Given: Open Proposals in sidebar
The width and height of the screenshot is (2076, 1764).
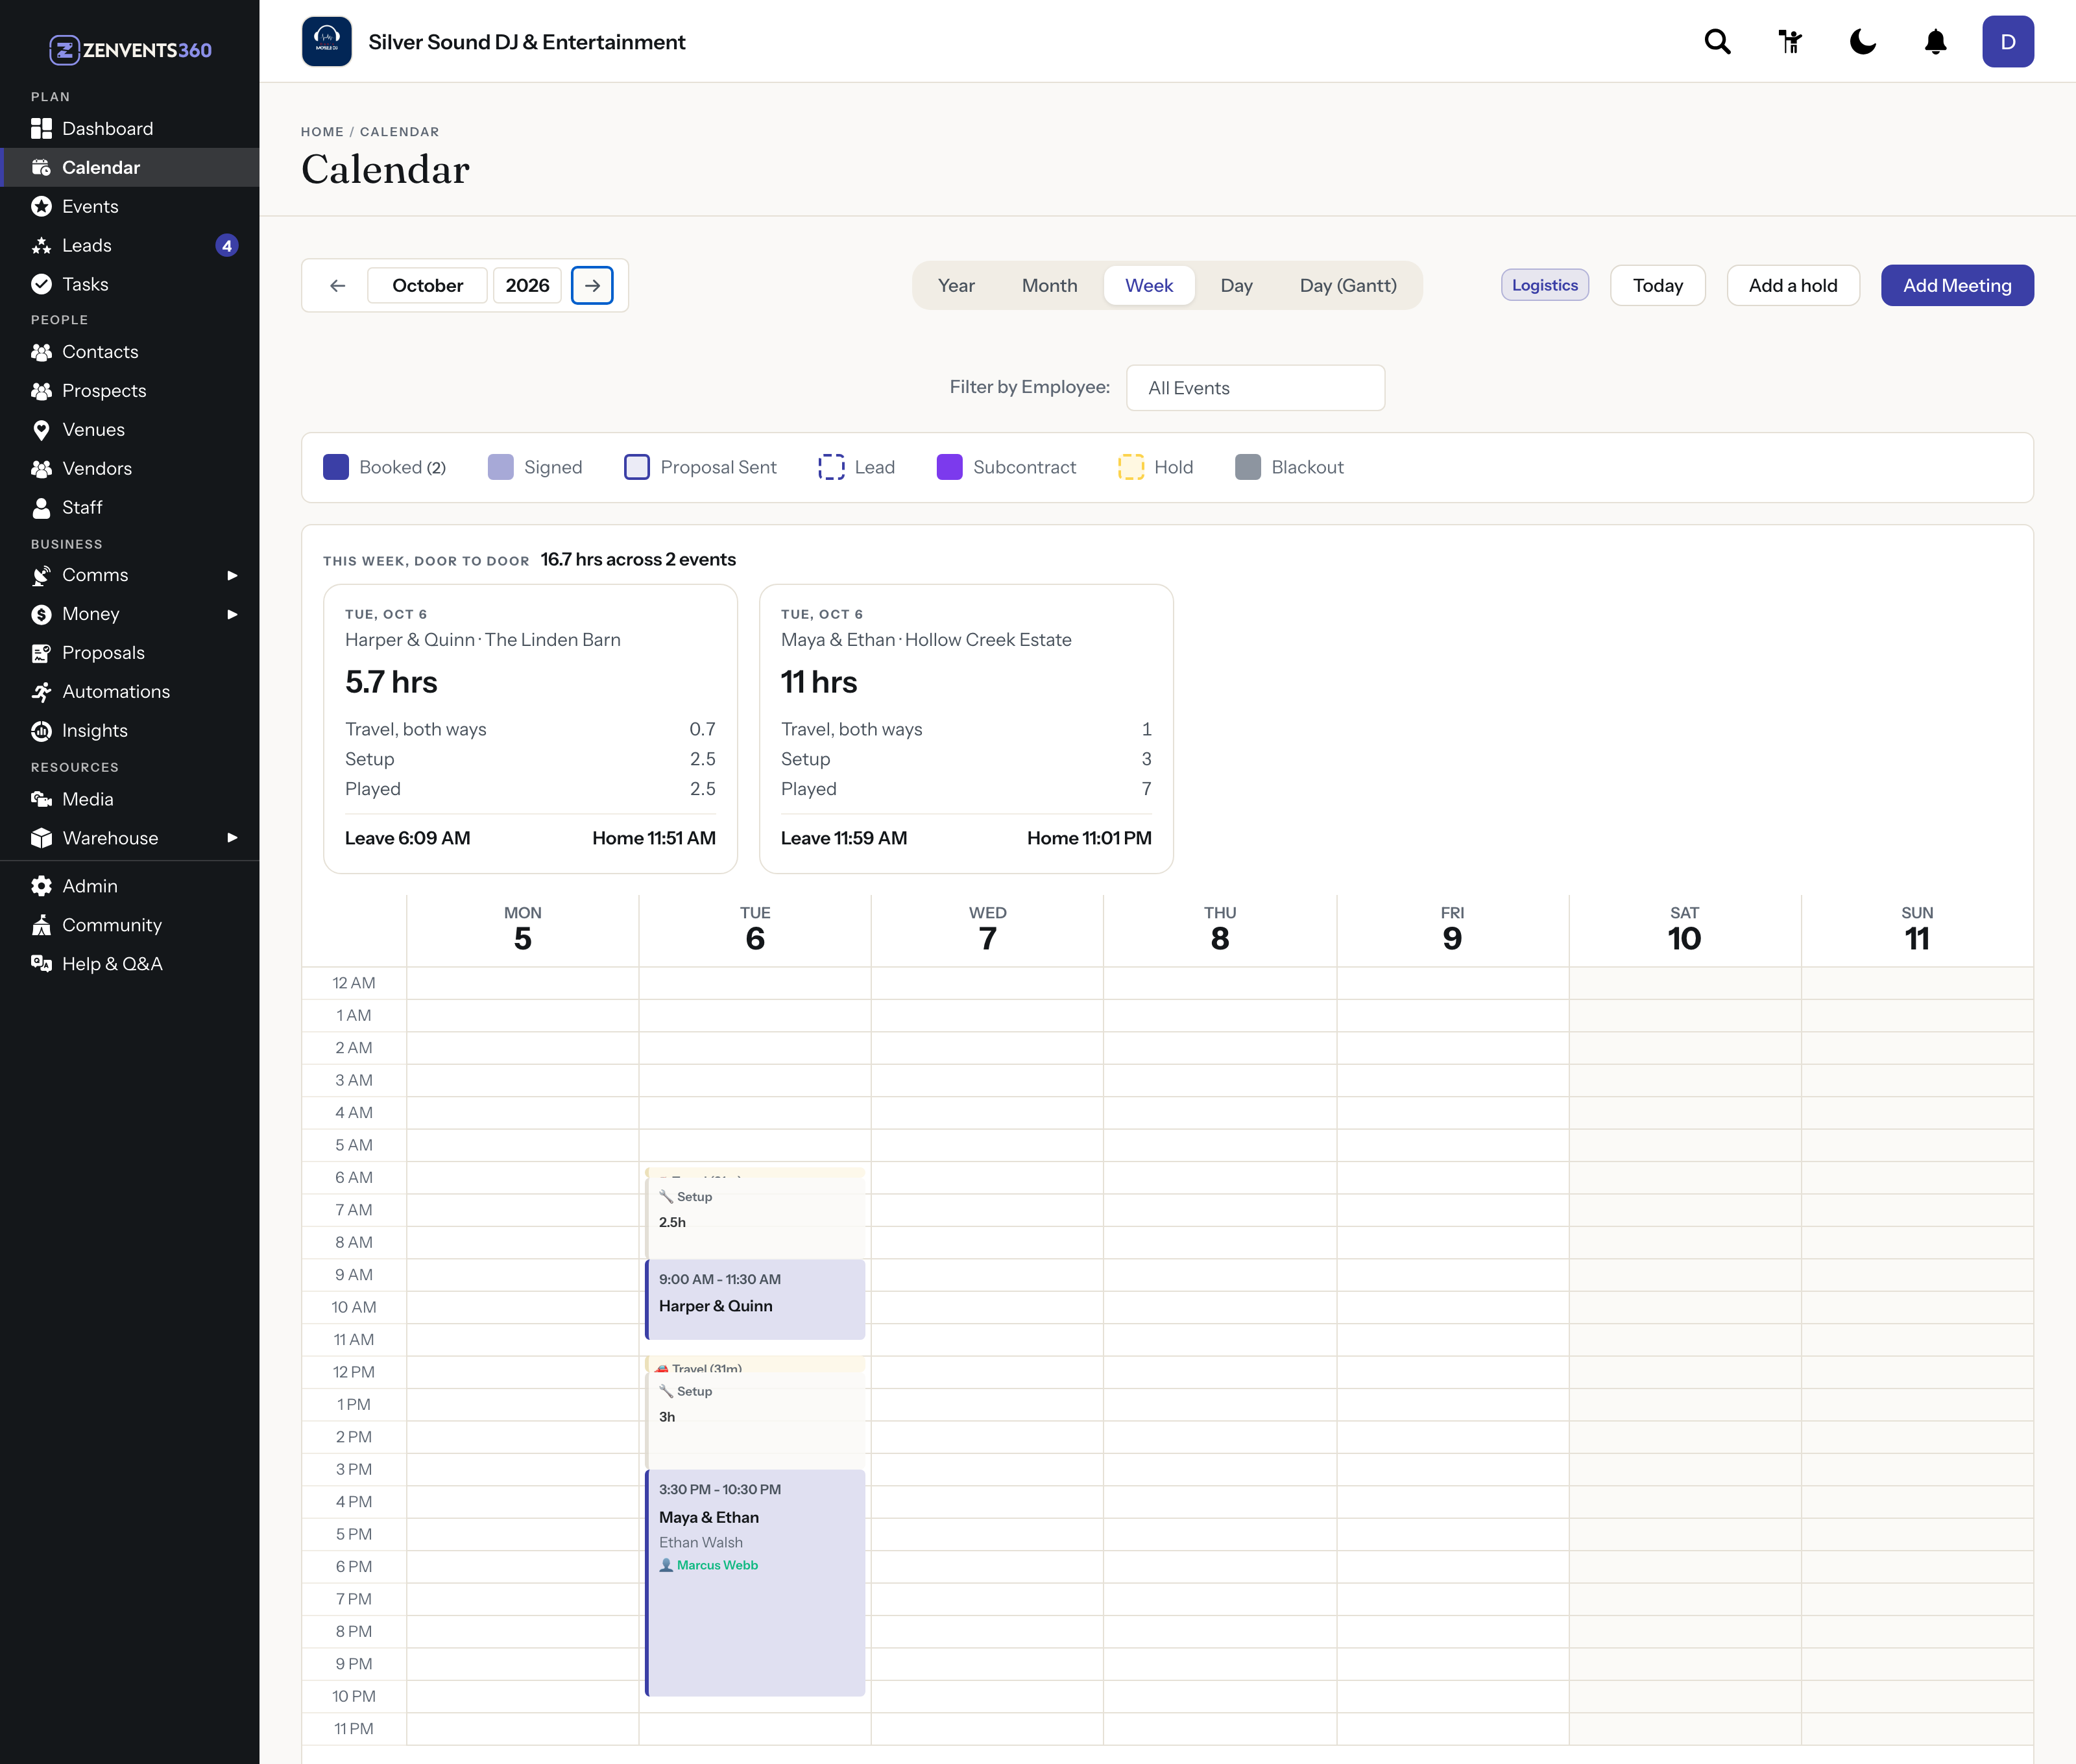Looking at the screenshot, I should [129, 652].
